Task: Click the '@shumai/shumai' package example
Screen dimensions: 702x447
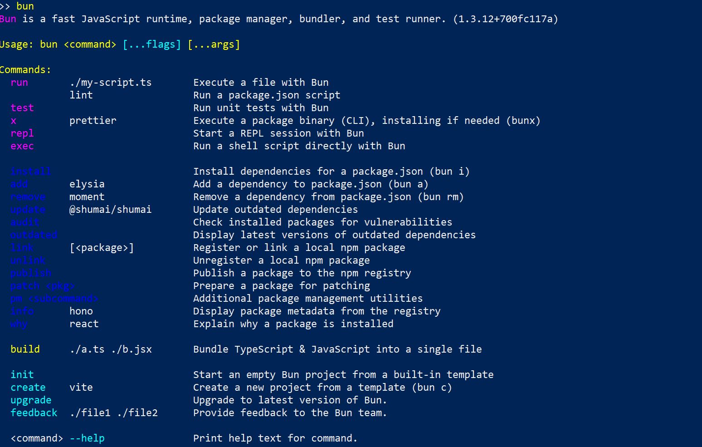Action: [x=111, y=210]
